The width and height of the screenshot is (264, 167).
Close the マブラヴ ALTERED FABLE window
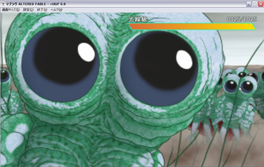point(261,4)
